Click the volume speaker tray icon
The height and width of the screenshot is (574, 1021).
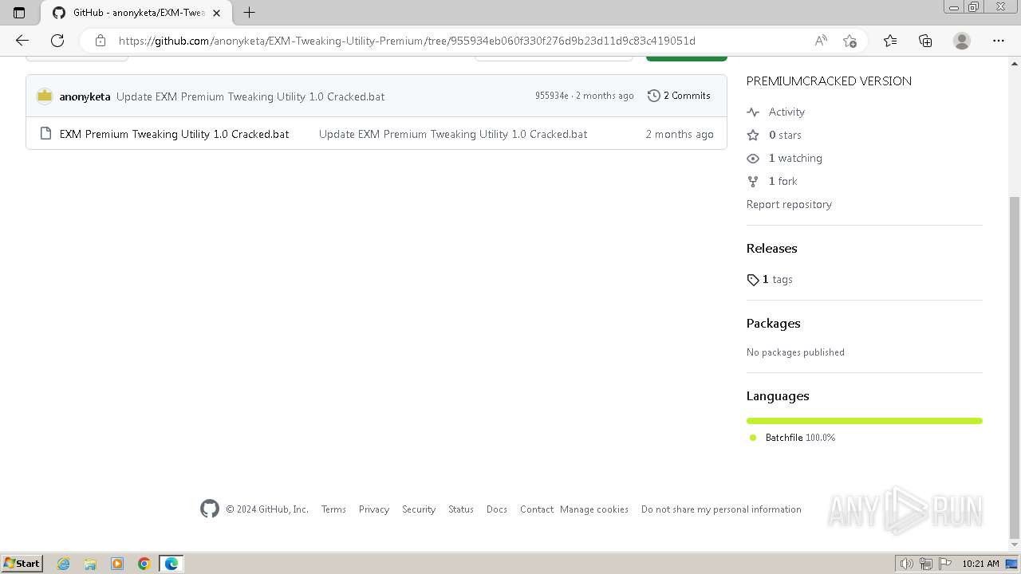click(x=906, y=564)
